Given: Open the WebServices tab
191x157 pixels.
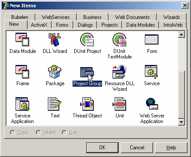Looking at the screenshot, I should [56, 17].
